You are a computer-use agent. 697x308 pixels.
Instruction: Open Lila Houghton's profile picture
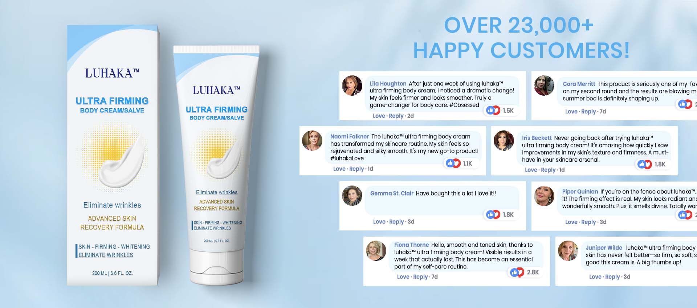pyautogui.click(x=352, y=86)
